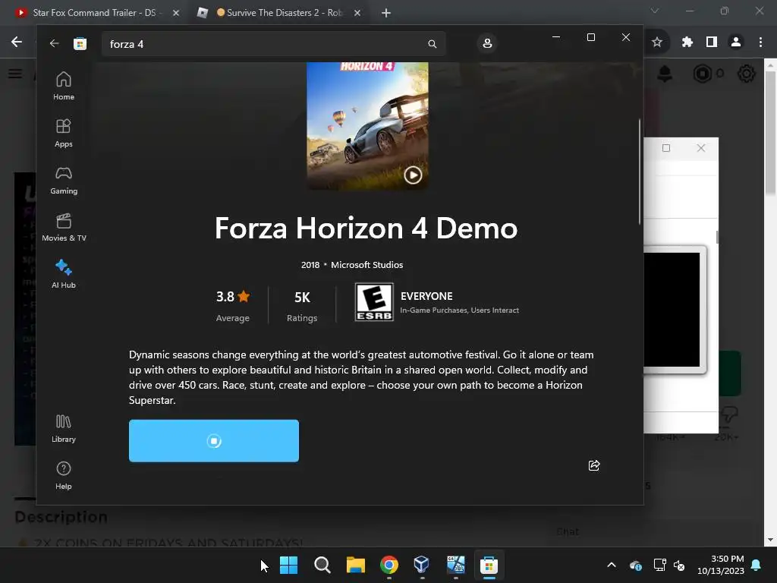Bookmark this page with the star icon

657,43
